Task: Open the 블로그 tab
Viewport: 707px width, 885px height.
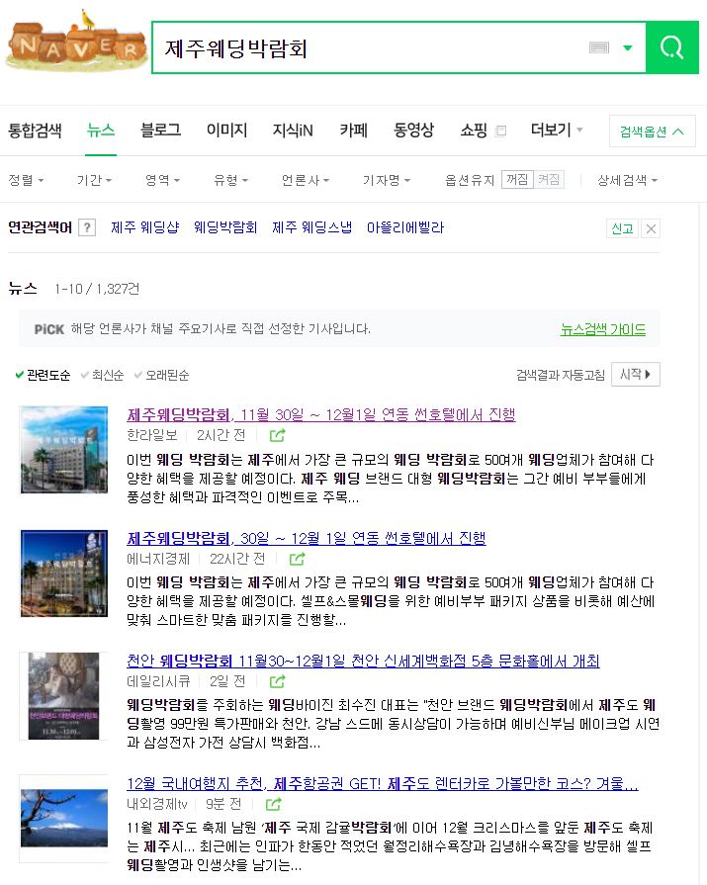Action: 160,131
